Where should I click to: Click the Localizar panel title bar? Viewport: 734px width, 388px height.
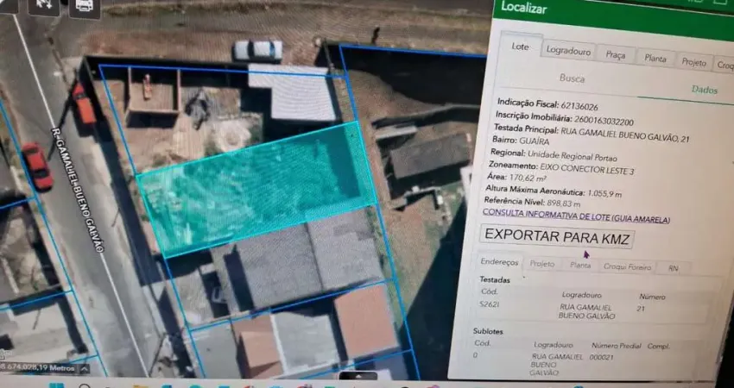pos(604,10)
